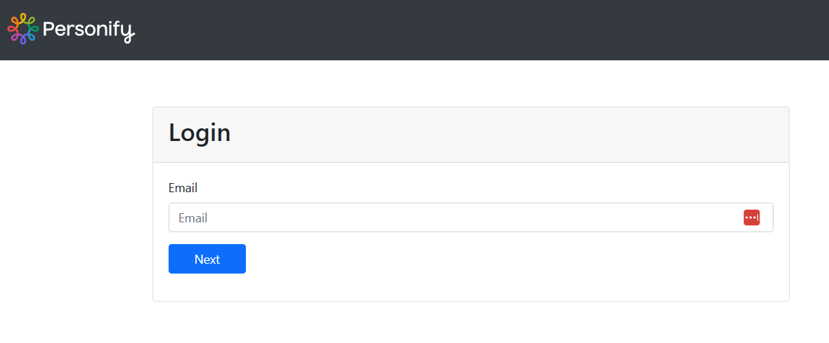Select the Personify brand name text
This screenshot has width=829, height=343.
click(88, 29)
